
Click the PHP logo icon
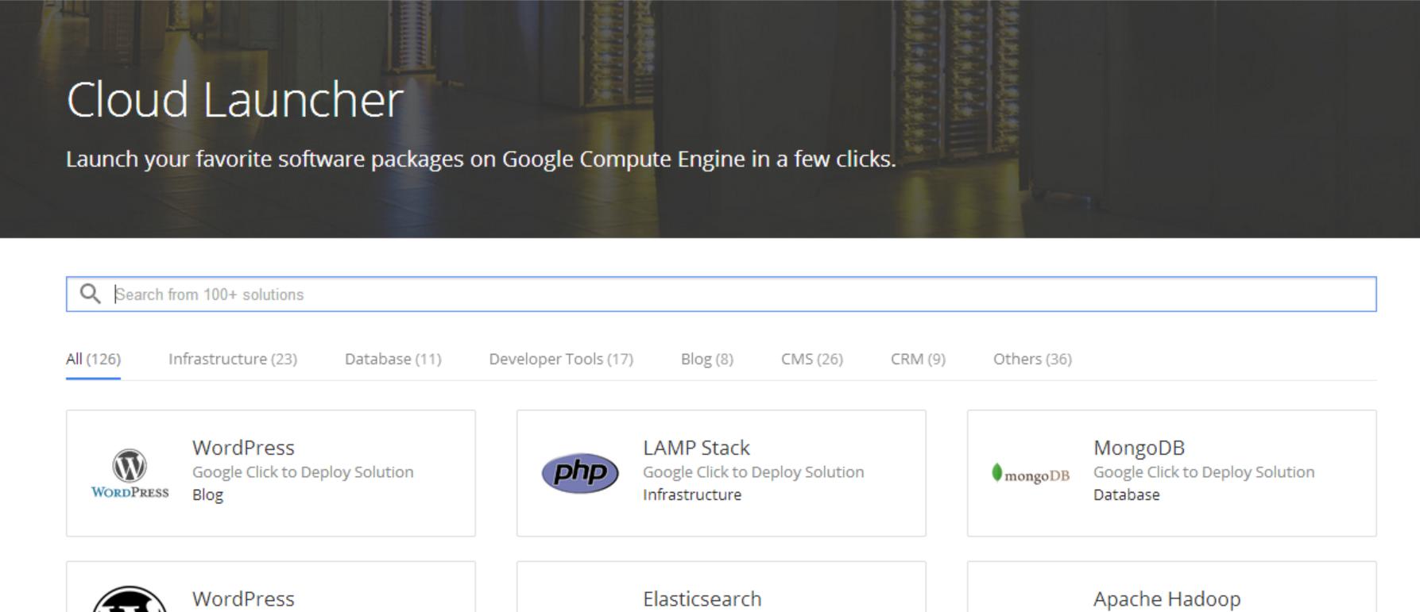pyautogui.click(x=580, y=474)
